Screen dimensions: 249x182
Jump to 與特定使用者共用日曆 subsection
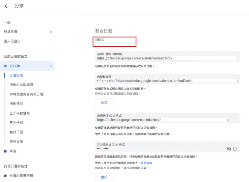[26, 94]
